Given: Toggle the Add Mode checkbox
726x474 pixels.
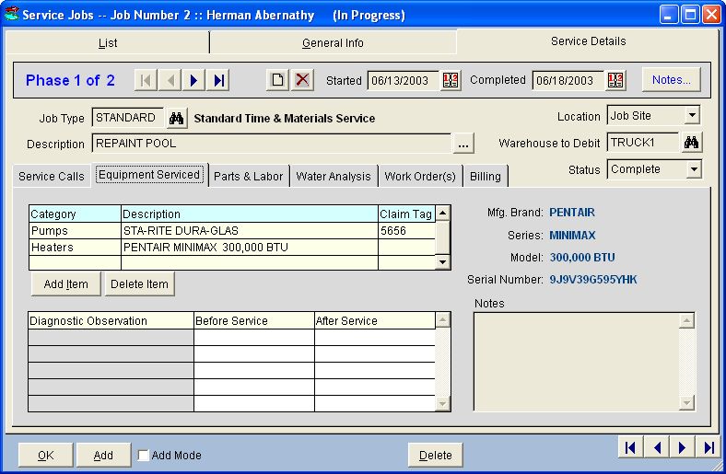Looking at the screenshot, I should (144, 456).
